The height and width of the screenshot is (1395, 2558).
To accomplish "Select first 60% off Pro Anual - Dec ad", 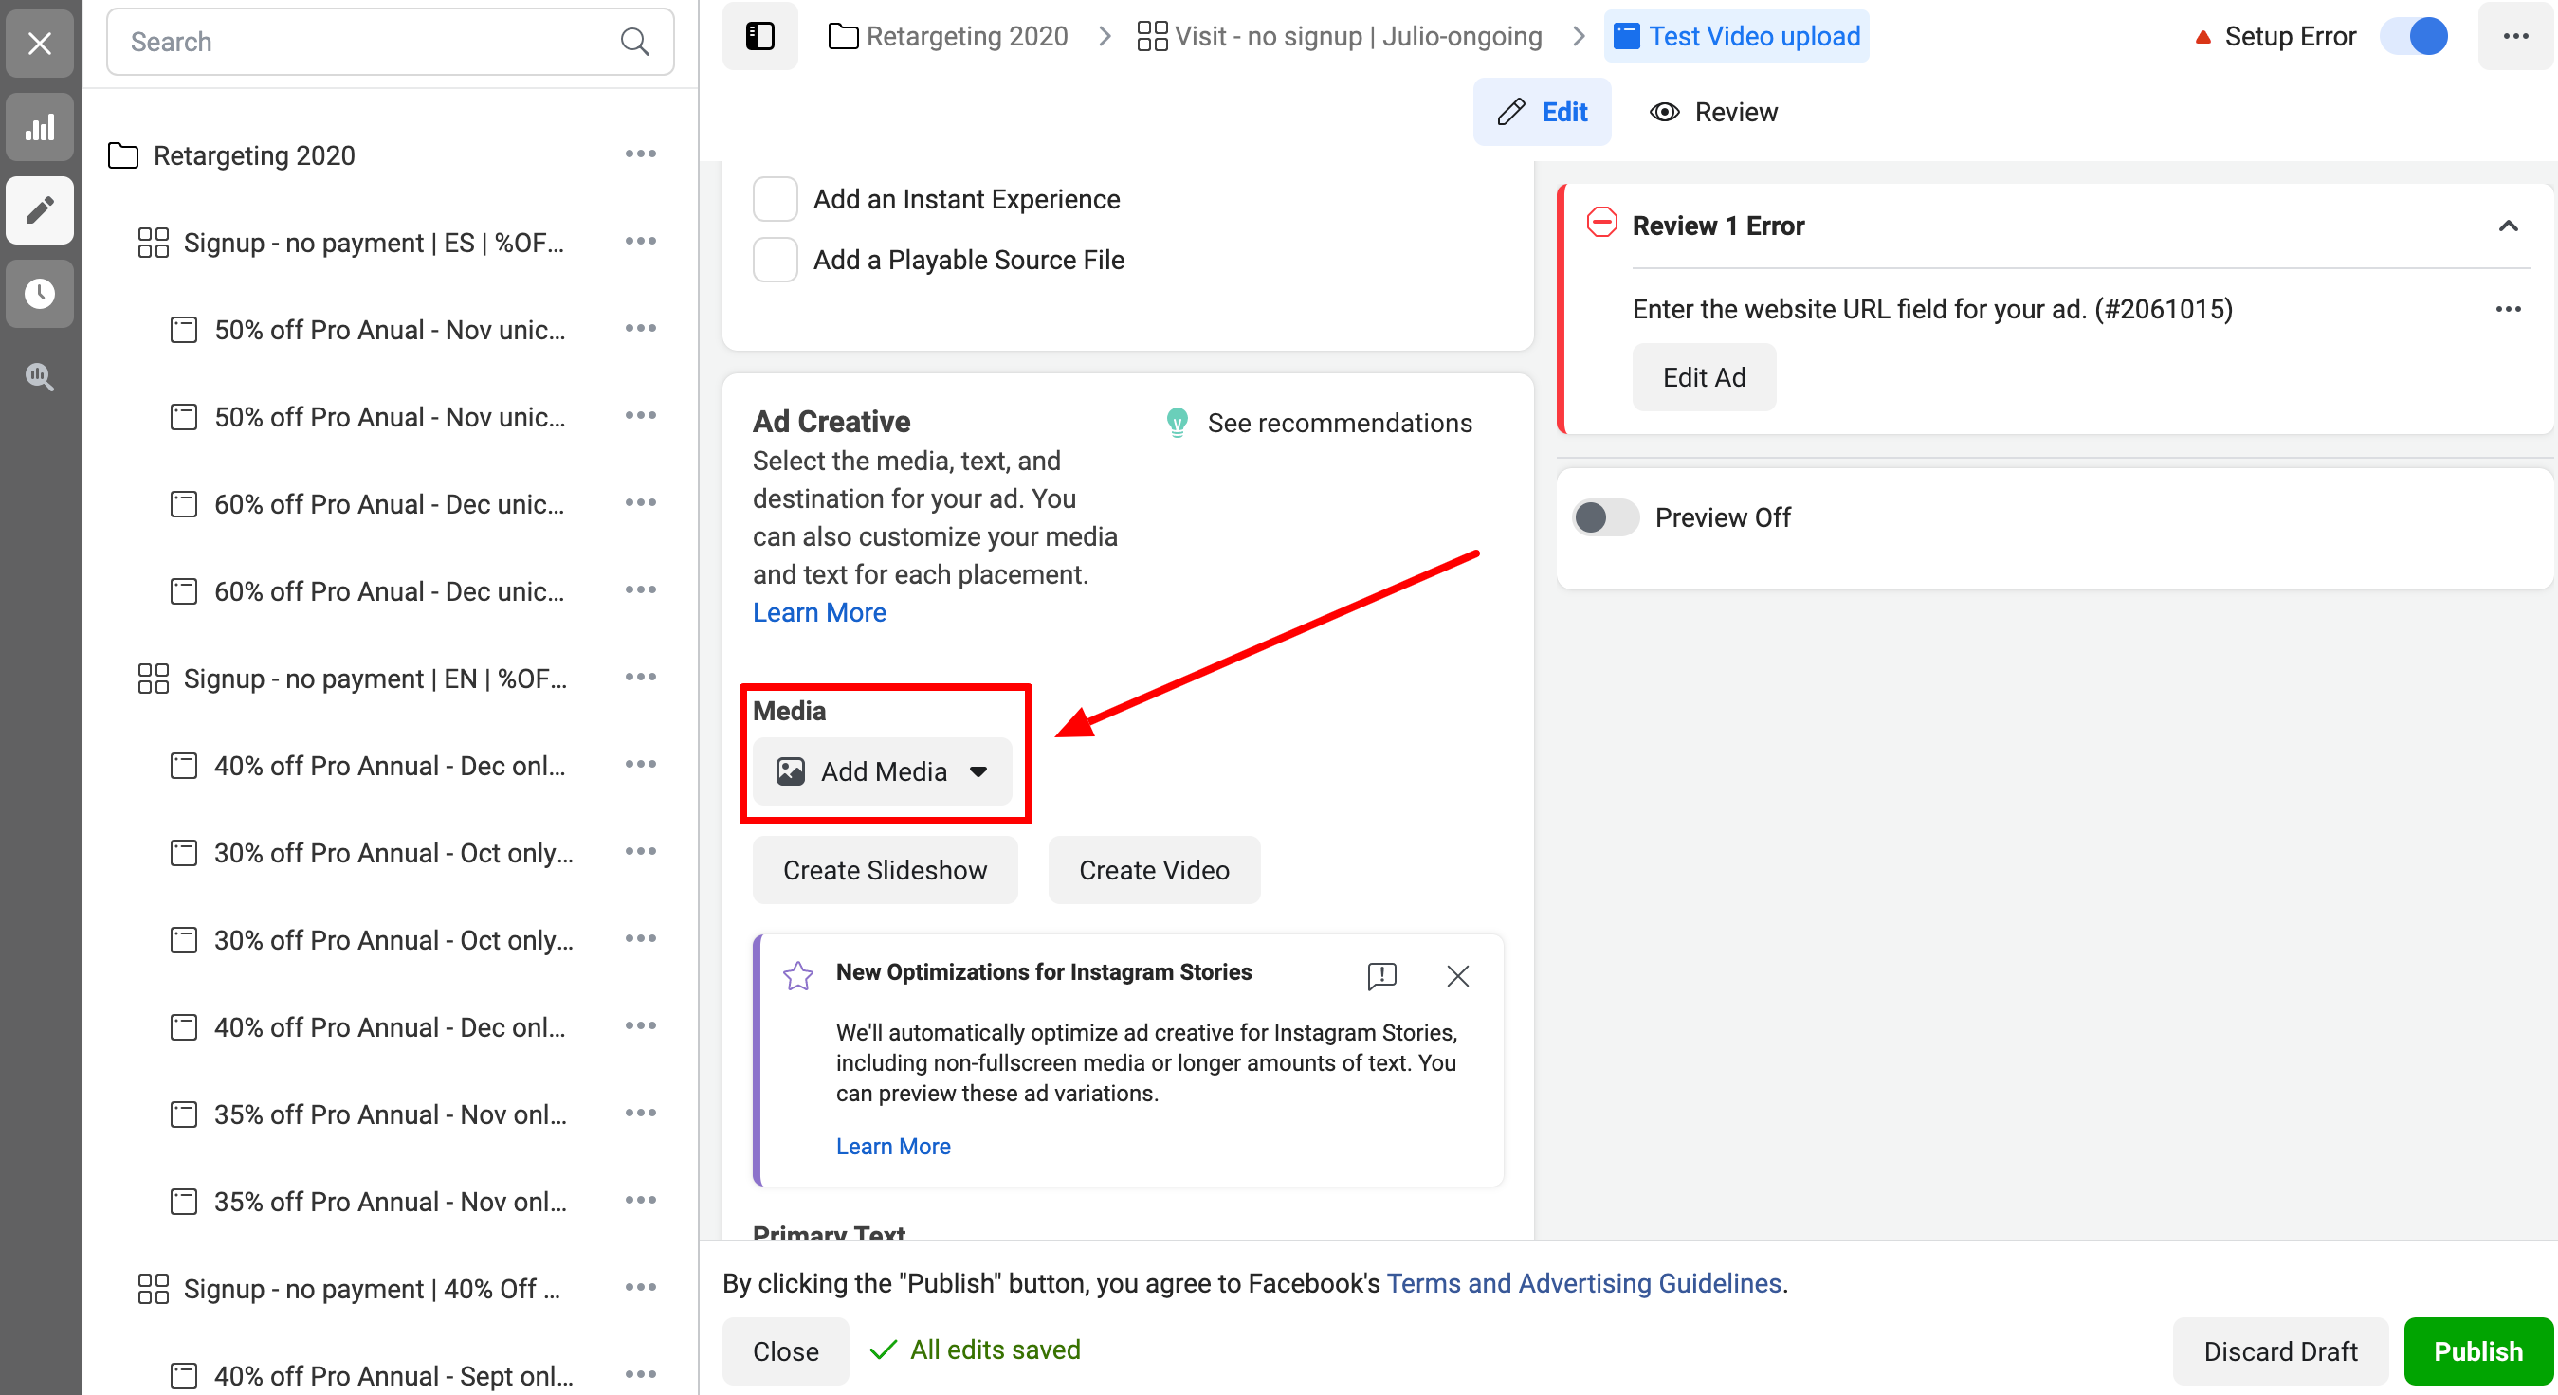I will click(x=390, y=504).
